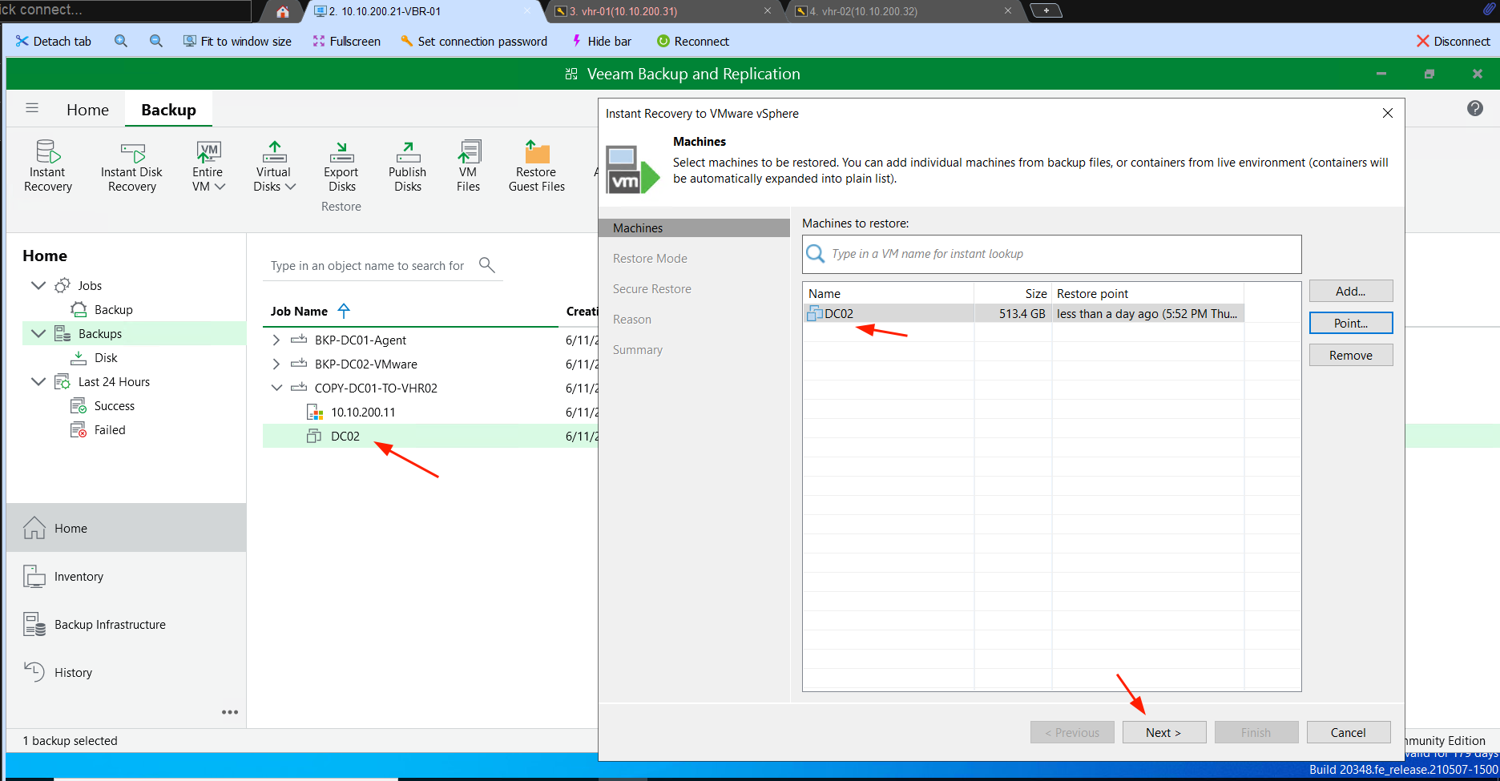Select DC02 row in machines to restore
This screenshot has width=1500, height=781.
tap(1023, 313)
